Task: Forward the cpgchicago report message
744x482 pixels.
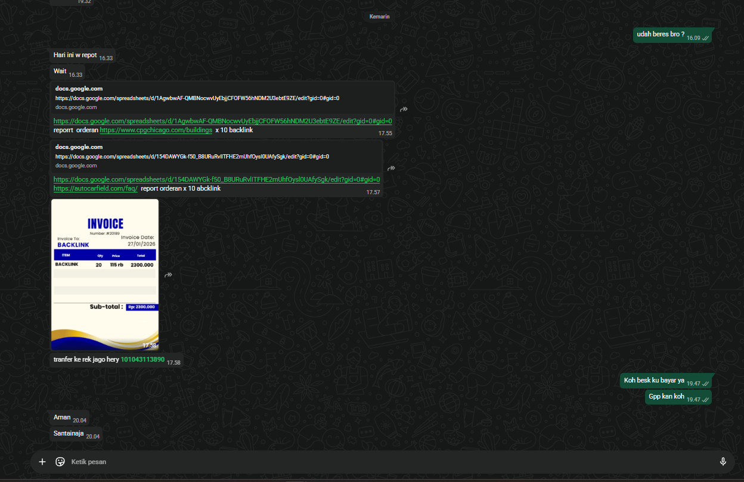Action: point(404,110)
